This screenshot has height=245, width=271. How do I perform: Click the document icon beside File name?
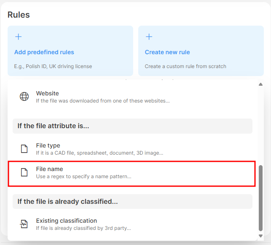coord(24,172)
